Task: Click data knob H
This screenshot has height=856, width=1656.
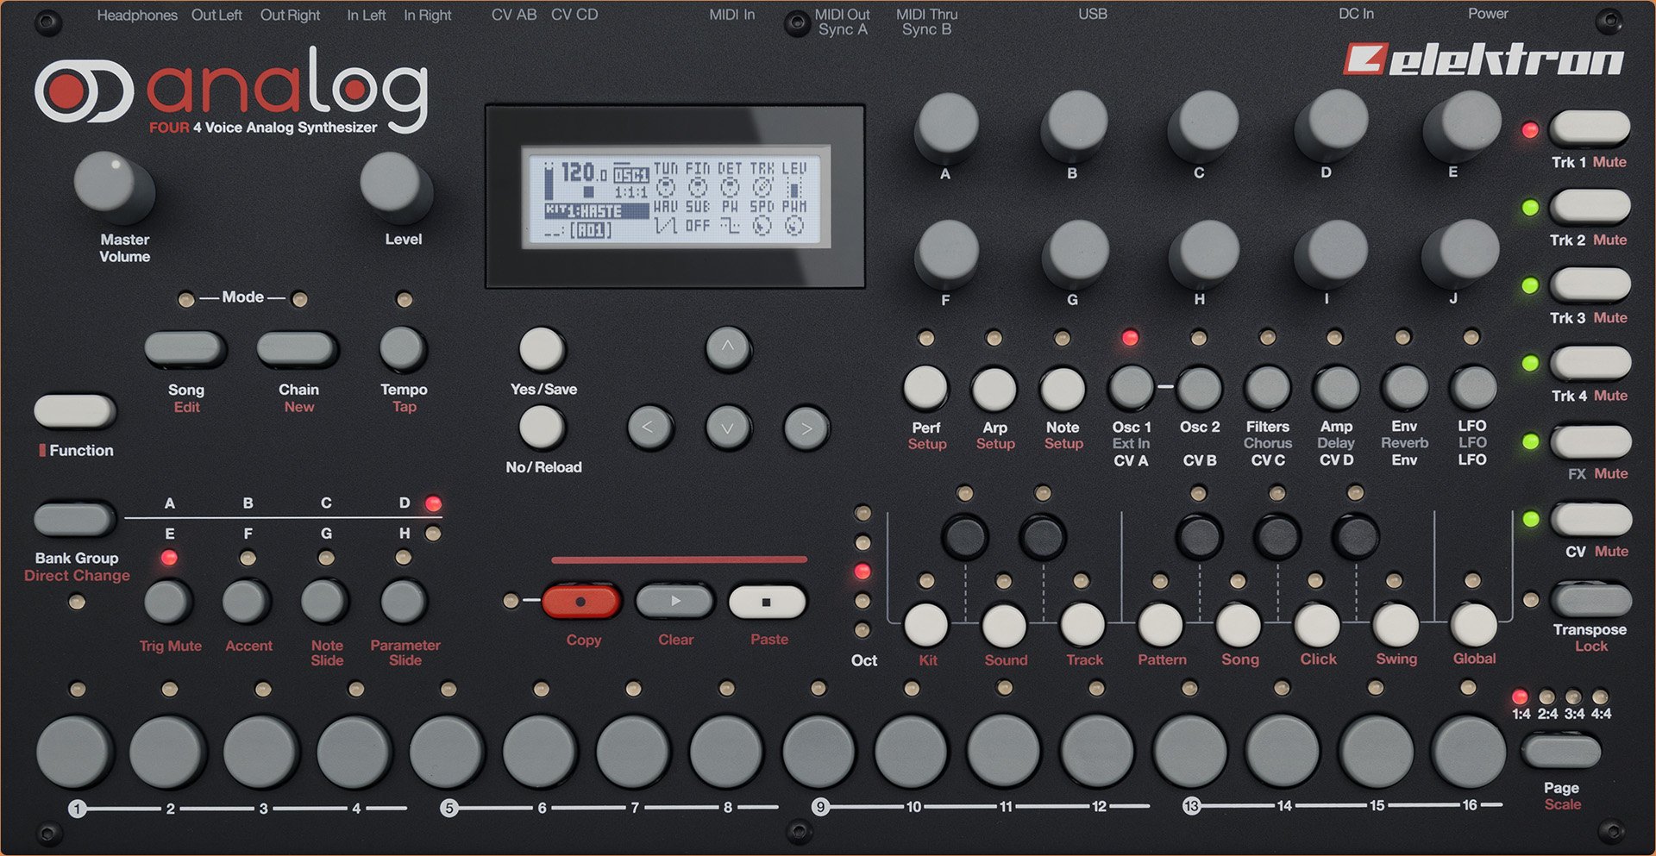Action: point(1202,254)
